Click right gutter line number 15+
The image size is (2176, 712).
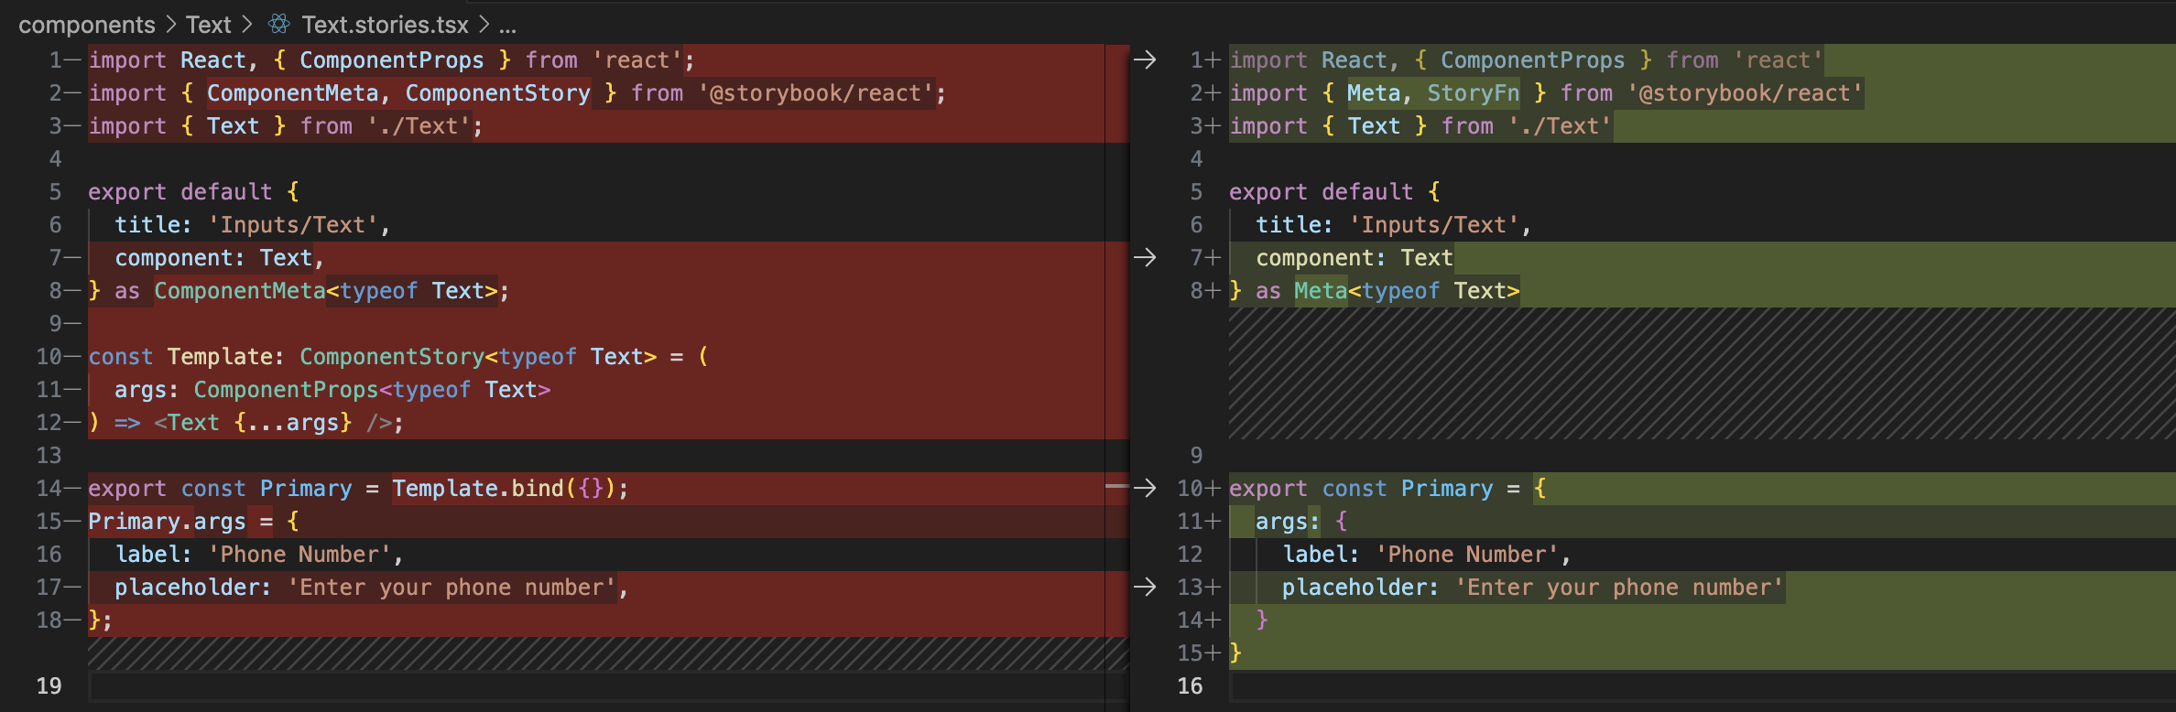click(x=1199, y=653)
